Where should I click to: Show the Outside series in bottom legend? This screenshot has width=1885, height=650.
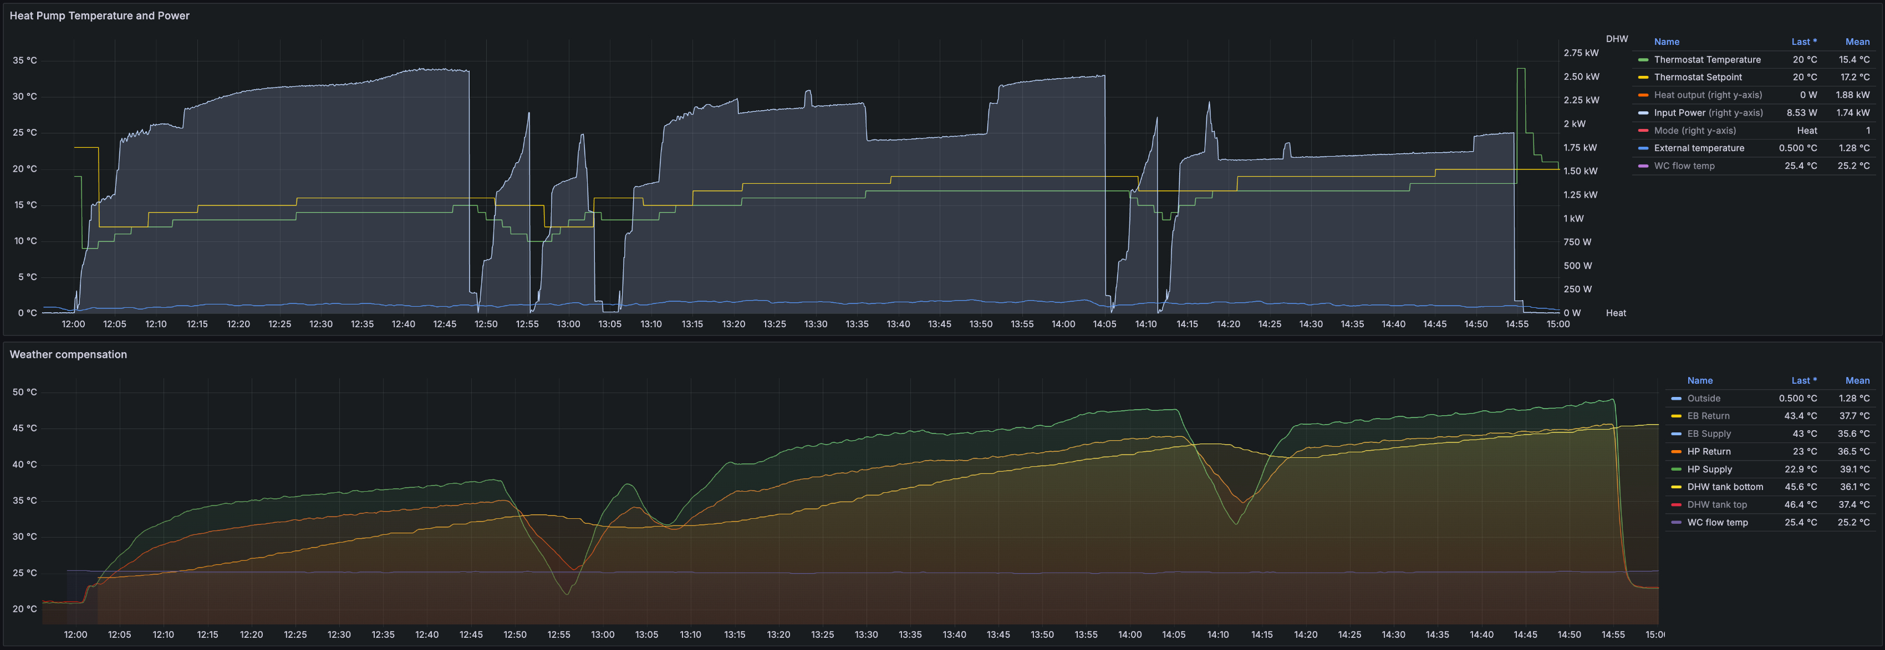tap(1704, 399)
